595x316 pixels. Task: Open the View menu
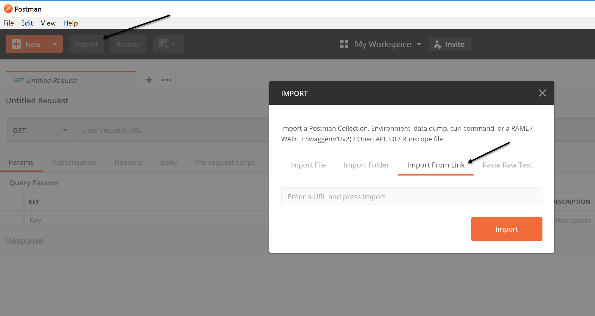[x=48, y=23]
